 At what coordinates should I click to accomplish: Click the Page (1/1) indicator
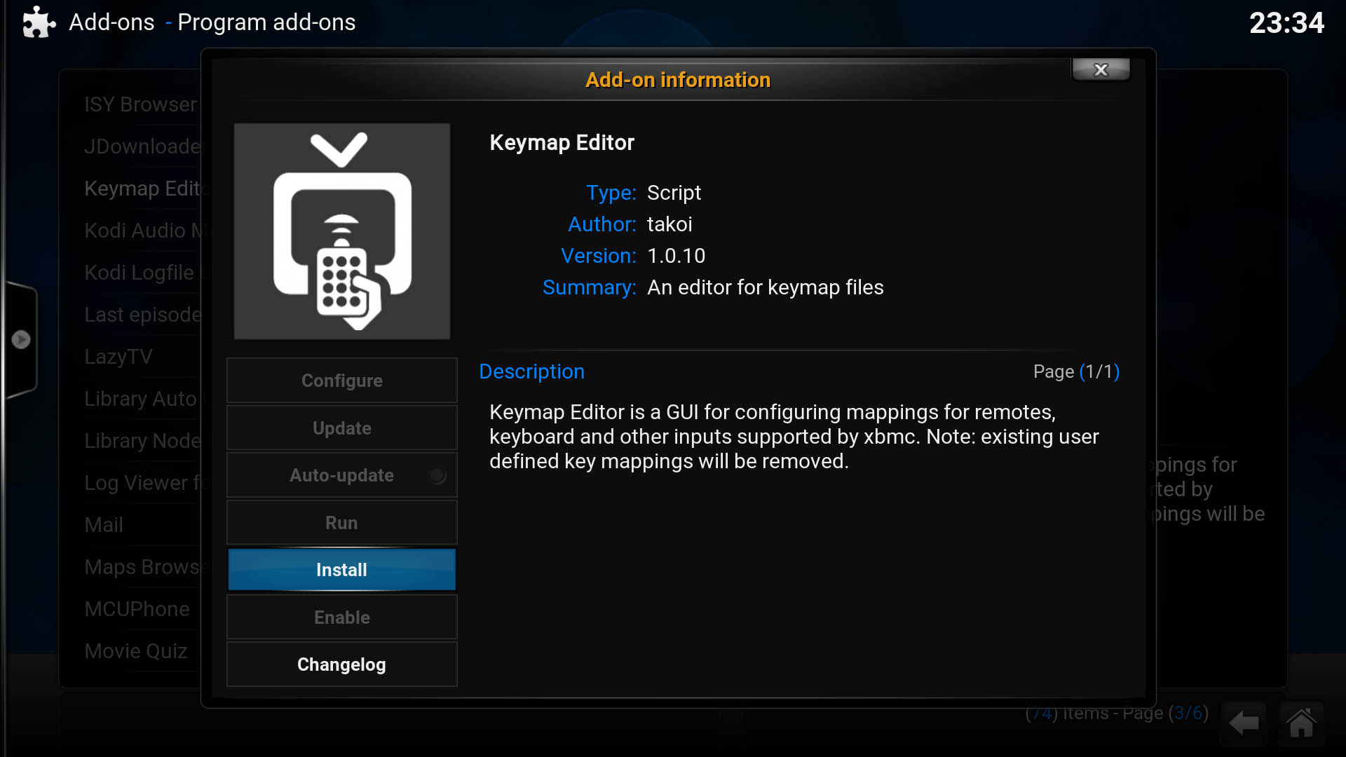(1076, 371)
